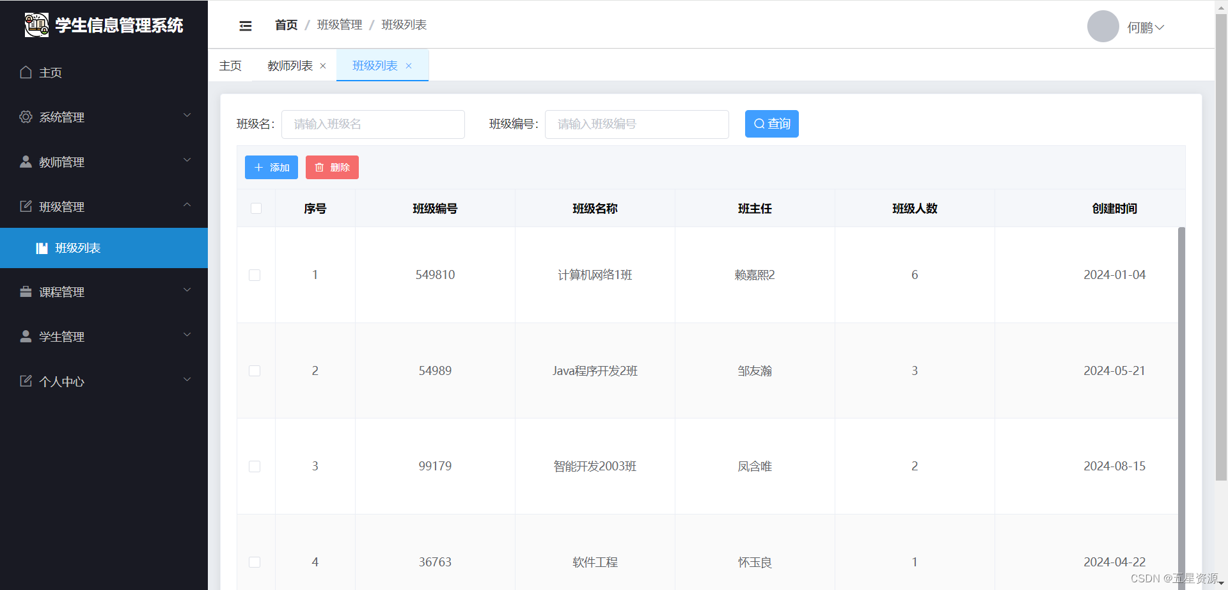The height and width of the screenshot is (590, 1228).
Task: Close the 教师列表 tab
Action: [x=323, y=66]
